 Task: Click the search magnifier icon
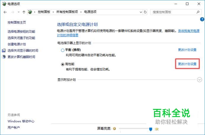[198, 12]
